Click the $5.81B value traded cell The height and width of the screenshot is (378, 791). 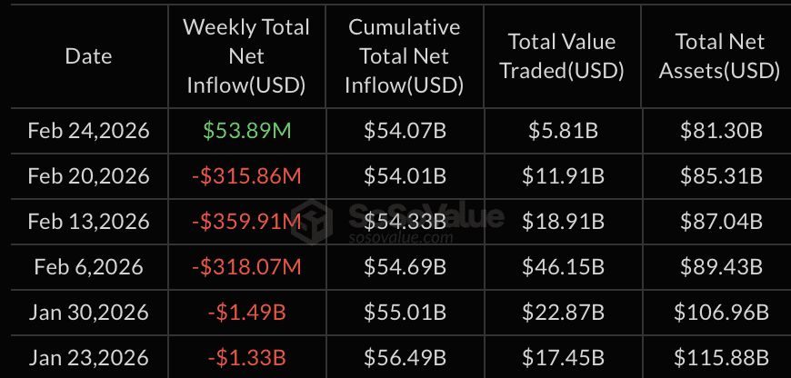click(x=562, y=131)
